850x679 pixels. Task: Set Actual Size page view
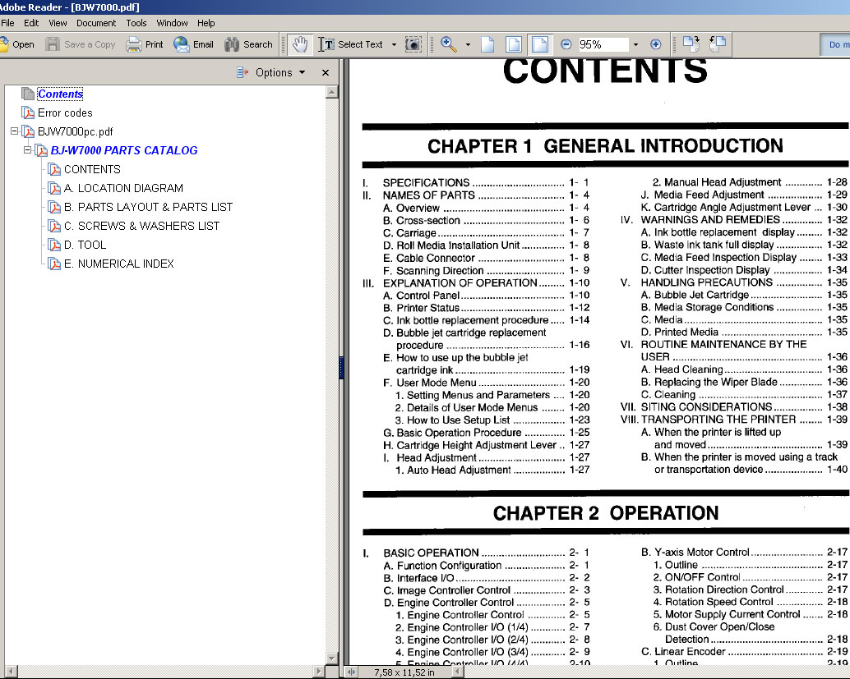pos(487,44)
